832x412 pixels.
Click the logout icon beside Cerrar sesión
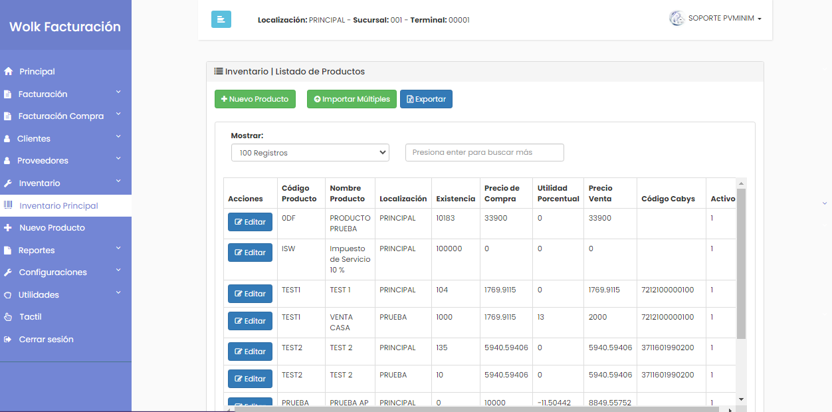click(x=8, y=340)
